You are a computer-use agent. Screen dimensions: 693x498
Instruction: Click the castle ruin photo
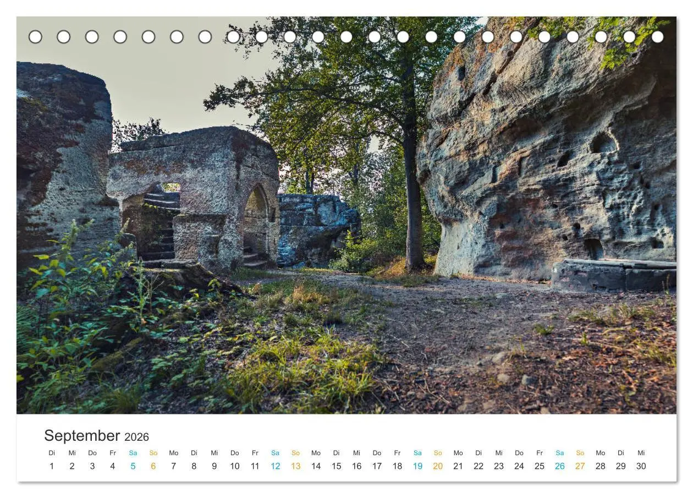point(346,215)
